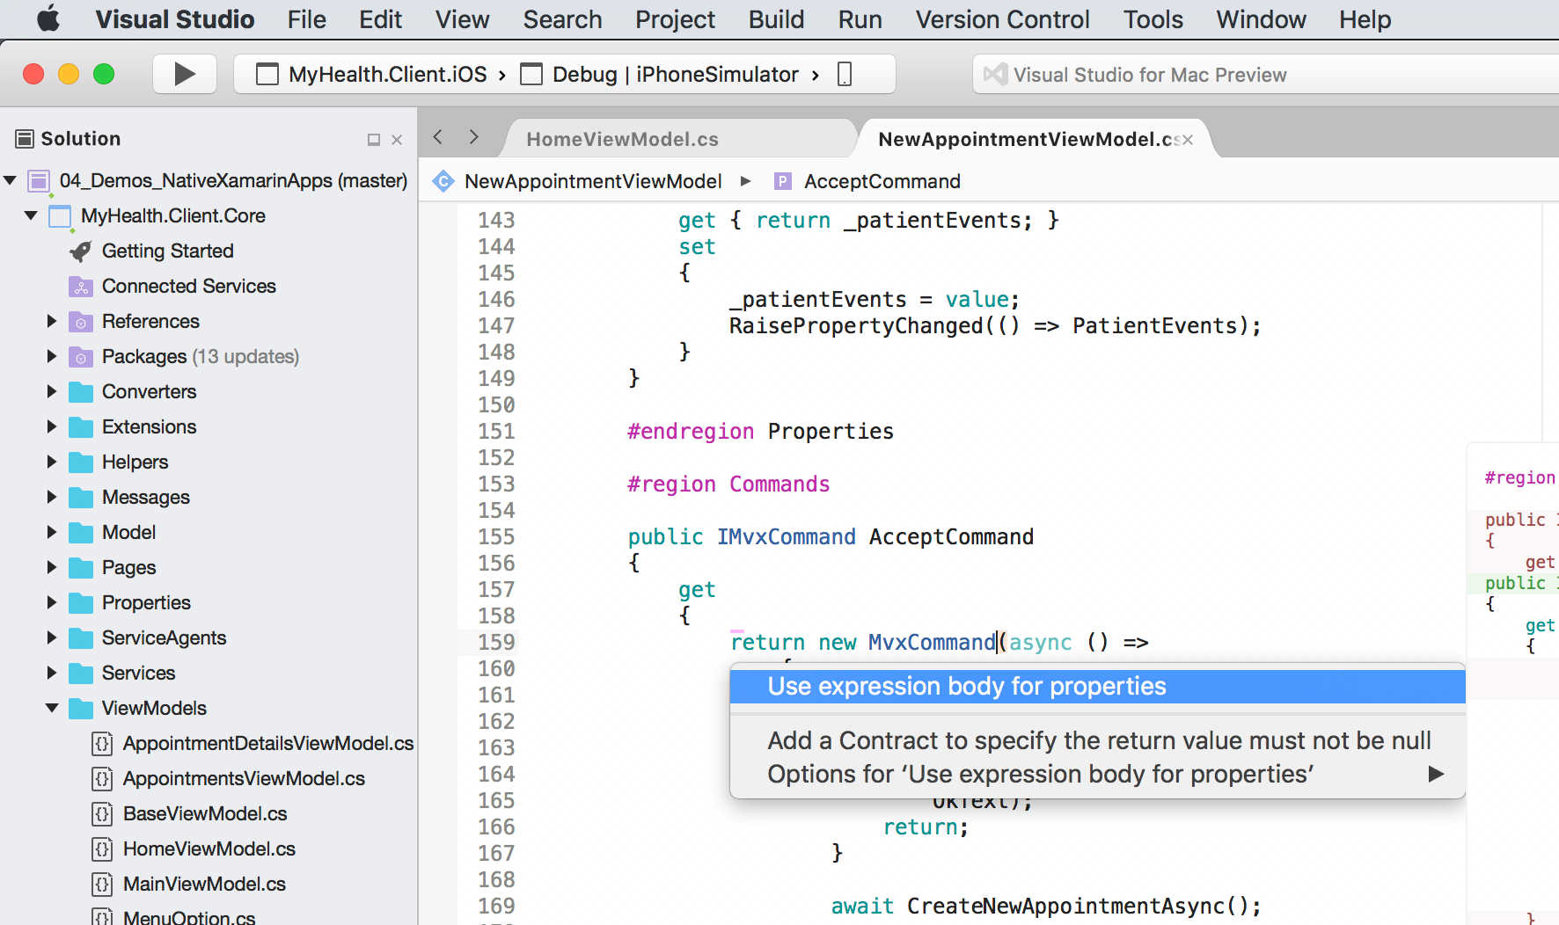Click the Debug | iPhoneSimulator configuration selector
Image resolution: width=1559 pixels, height=925 pixels.
(x=676, y=75)
